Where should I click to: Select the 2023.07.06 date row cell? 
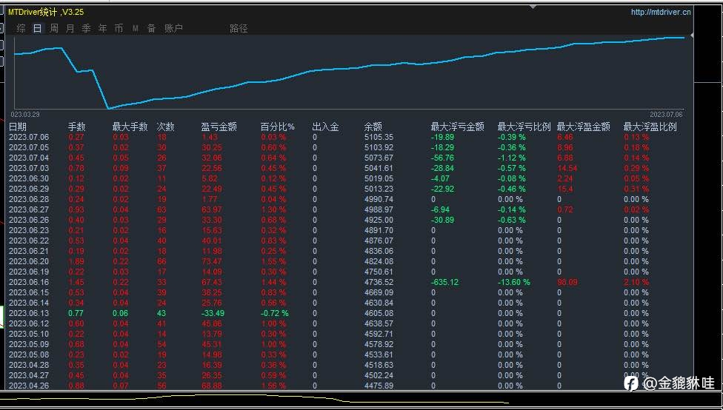29,137
